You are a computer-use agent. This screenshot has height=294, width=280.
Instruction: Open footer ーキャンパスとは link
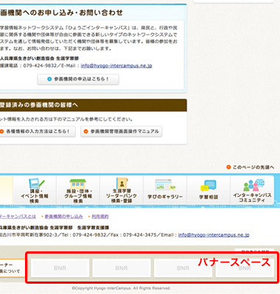tap(18, 217)
